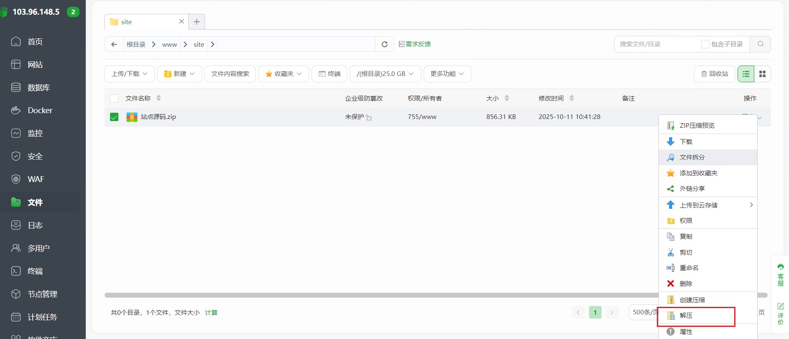Expand the 更多功能 dropdown

coord(447,74)
